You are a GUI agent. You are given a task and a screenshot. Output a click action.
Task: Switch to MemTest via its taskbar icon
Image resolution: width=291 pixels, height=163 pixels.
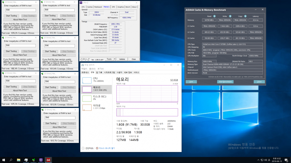[x=33, y=160]
